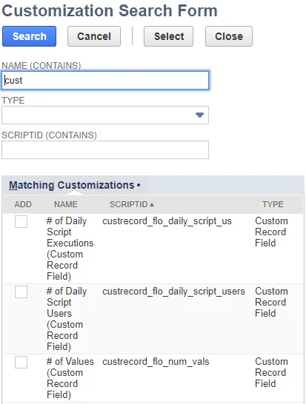This screenshot has height=404, width=306.
Task: Sort results by the TYPE column
Action: (x=273, y=204)
